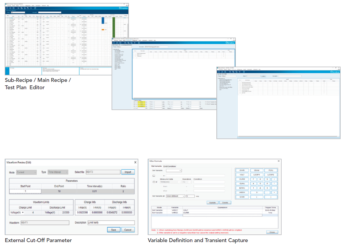Click the Description field showing Limit Verify
The height and width of the screenshot is (250, 345).
[x=111, y=222]
